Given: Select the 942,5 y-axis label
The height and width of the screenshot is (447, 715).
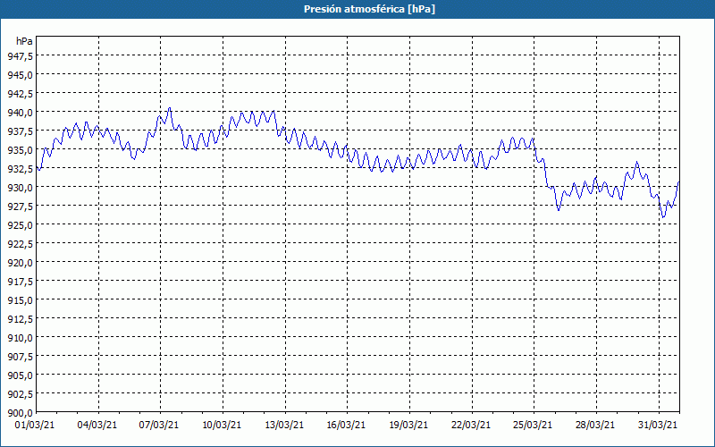Looking at the screenshot, I should tap(20, 93).
